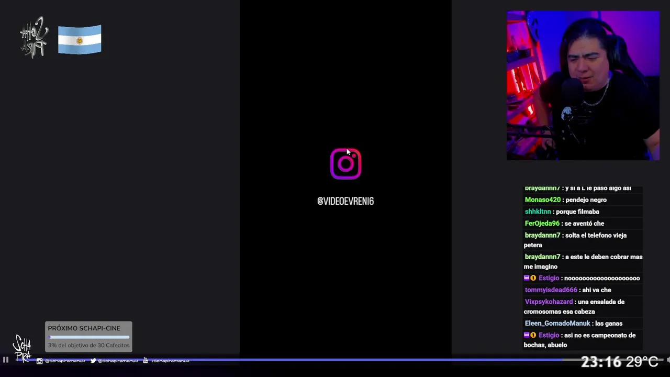Click Estigio on the 'nooooo' message
The height and width of the screenshot is (377, 670).
(549, 279)
